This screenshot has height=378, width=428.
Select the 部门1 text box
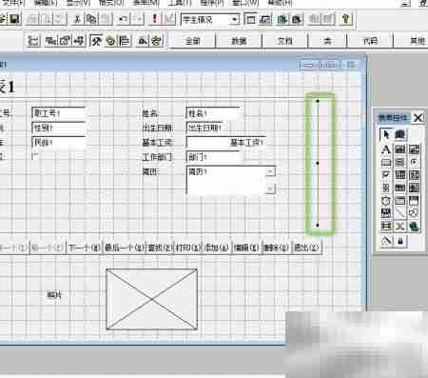(x=212, y=157)
